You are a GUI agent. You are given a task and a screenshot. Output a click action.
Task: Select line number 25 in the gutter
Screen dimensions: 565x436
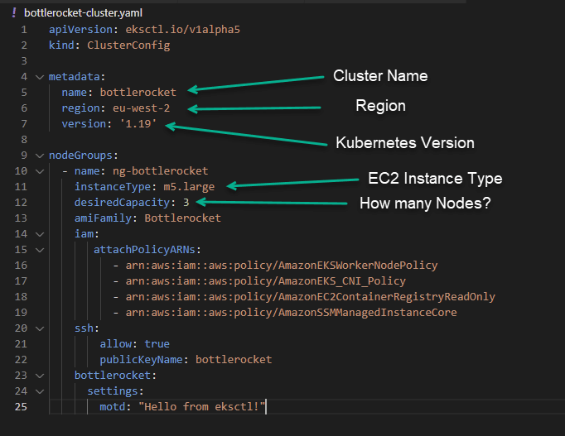(21, 407)
